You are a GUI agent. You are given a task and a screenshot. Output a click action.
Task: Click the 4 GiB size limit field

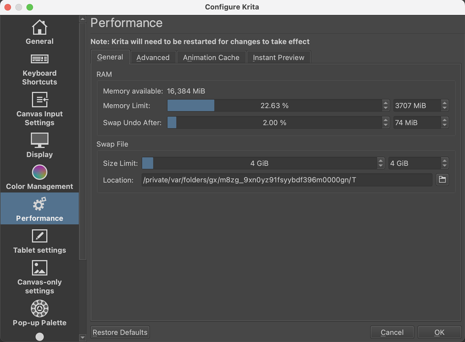(x=415, y=163)
